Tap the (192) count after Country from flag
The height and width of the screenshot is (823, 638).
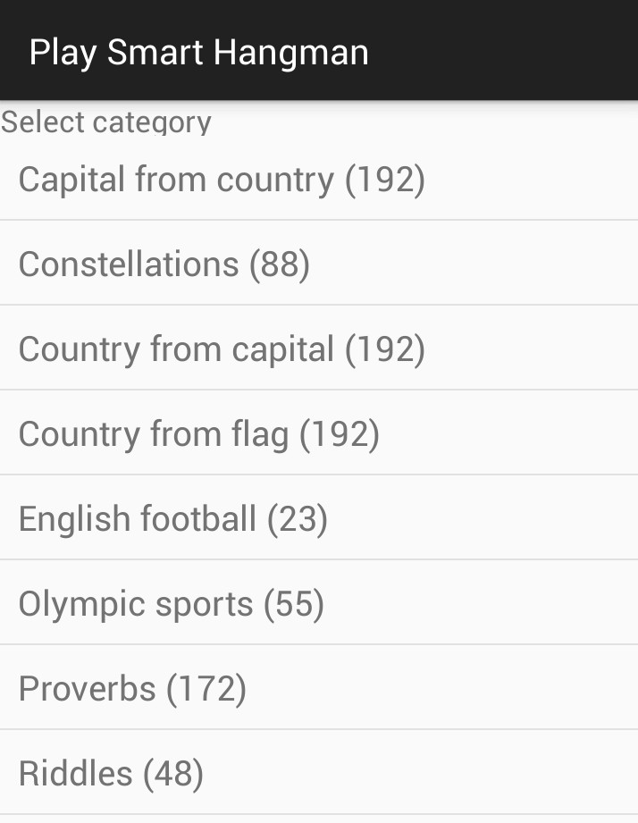[x=340, y=434]
